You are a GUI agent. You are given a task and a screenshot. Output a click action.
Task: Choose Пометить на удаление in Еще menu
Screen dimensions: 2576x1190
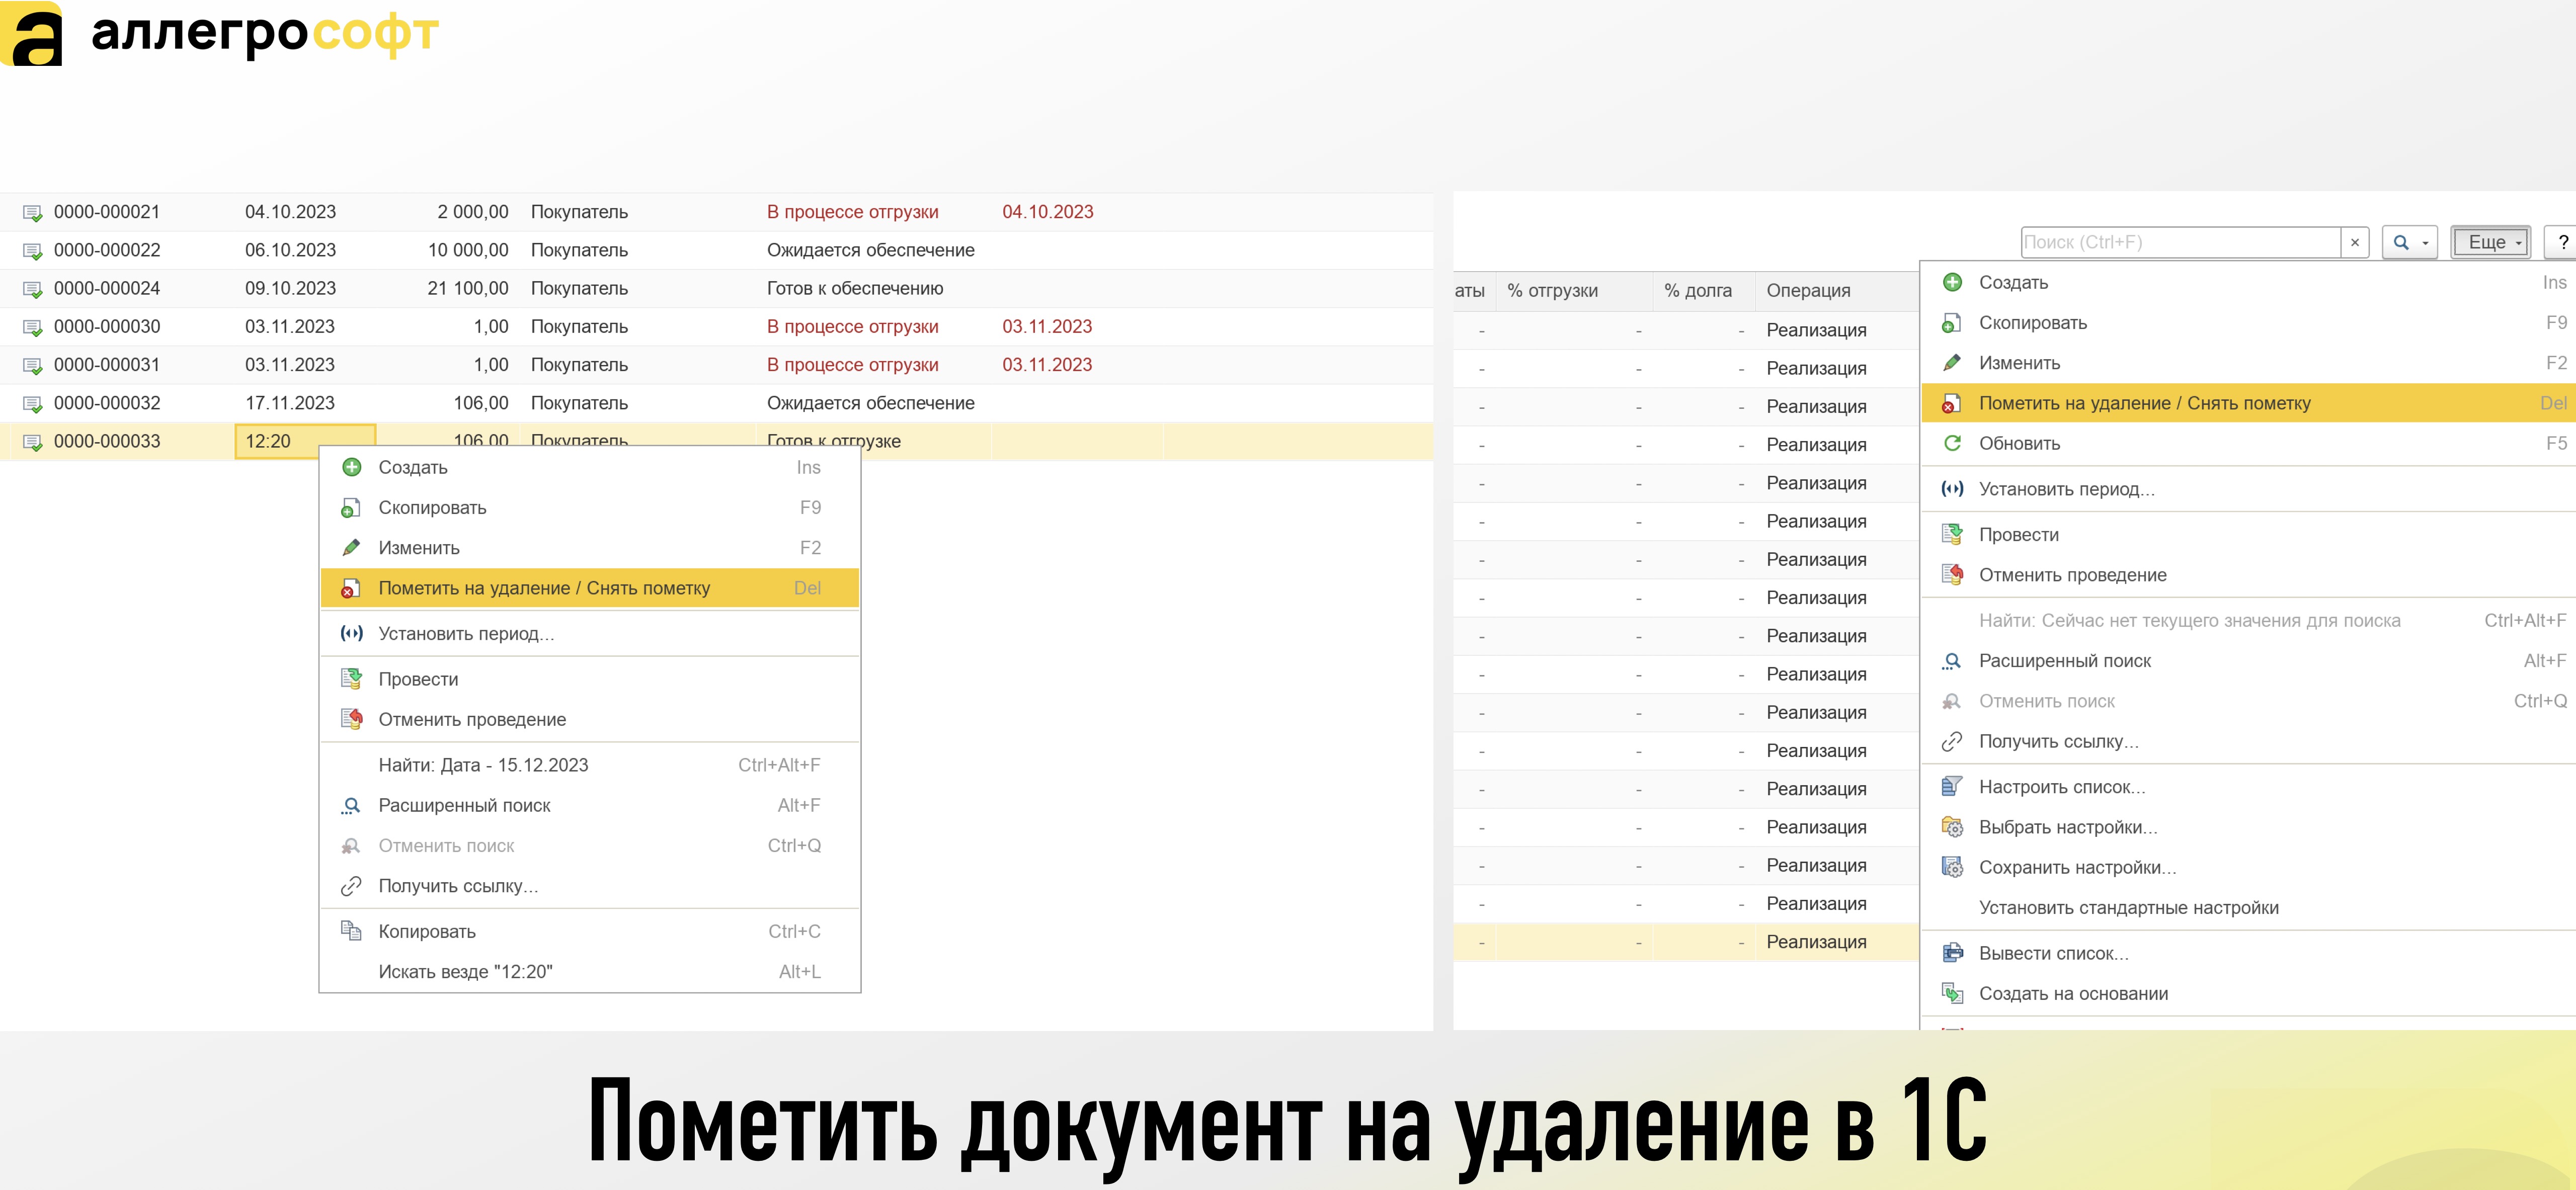(x=2248, y=403)
